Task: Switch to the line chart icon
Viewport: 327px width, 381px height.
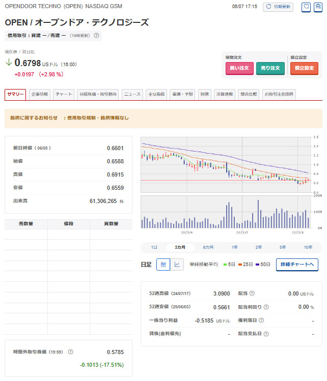Action: (x=177, y=264)
